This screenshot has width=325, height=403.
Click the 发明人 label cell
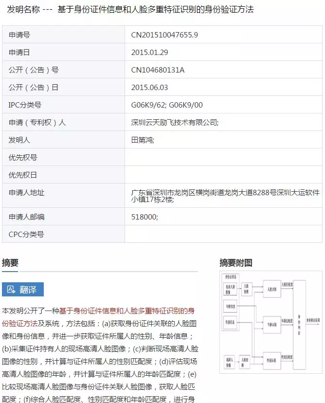[x=63, y=139]
